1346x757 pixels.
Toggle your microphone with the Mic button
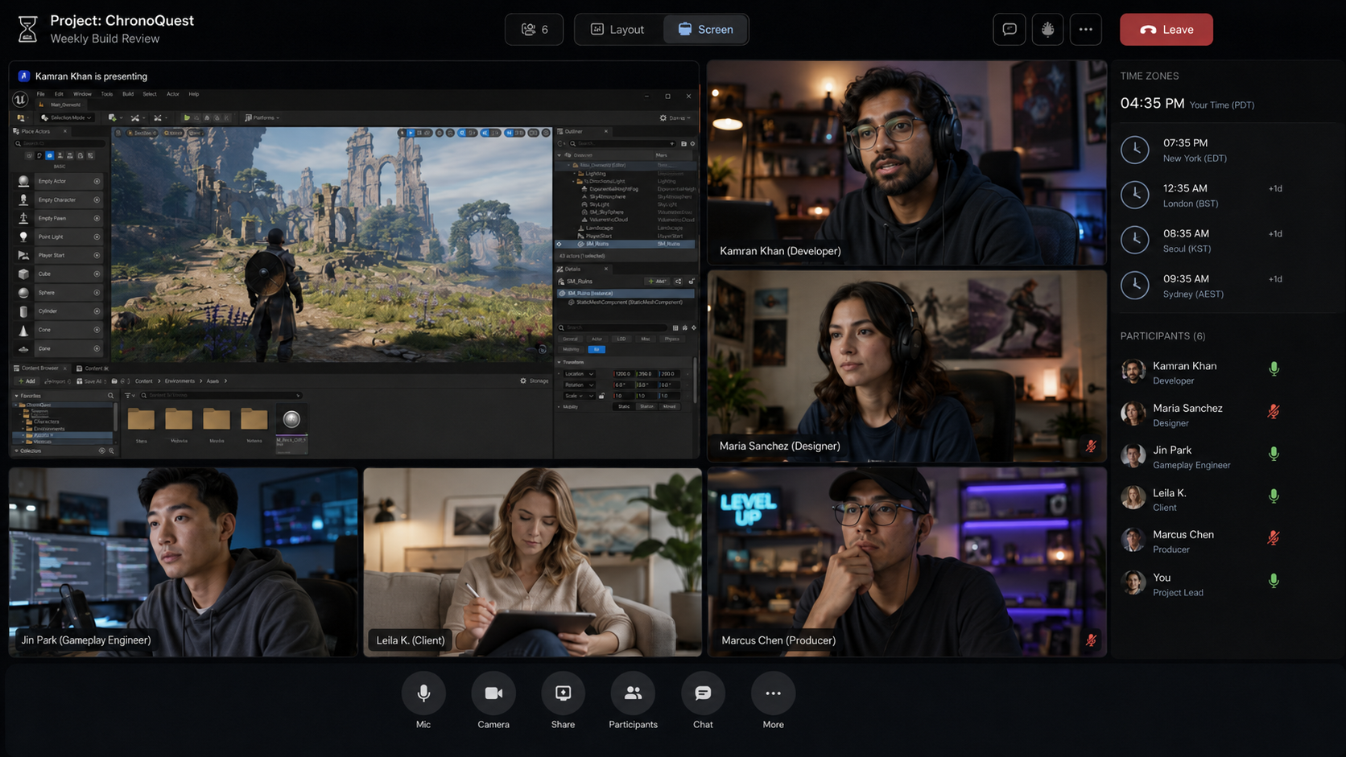point(423,693)
